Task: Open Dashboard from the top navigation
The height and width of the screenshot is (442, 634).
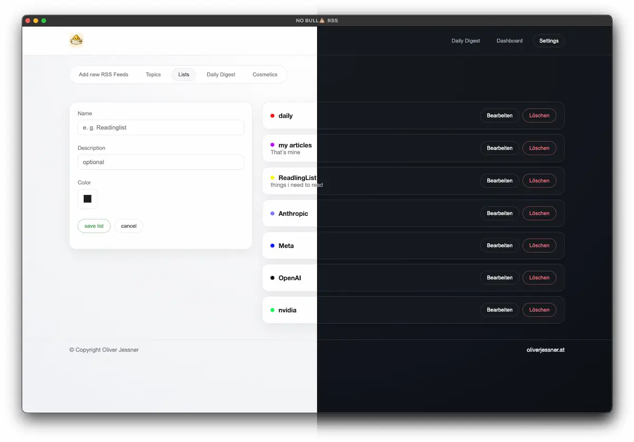Action: (509, 41)
